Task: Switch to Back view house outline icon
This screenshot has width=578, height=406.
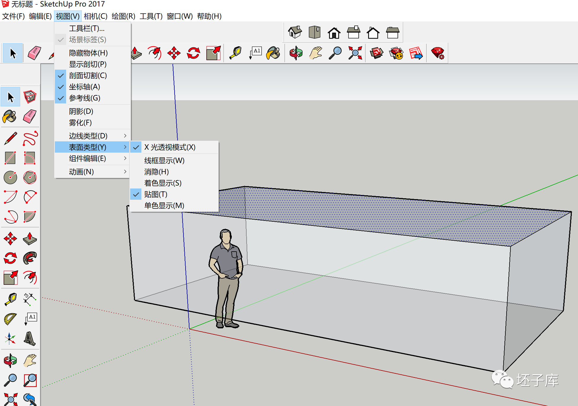Action: 373,32
